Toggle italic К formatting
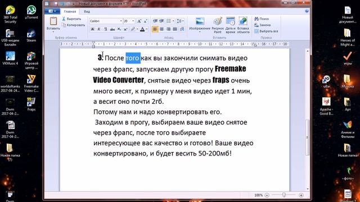Screen dimensions: 360x202 pyautogui.click(x=99, y=29)
